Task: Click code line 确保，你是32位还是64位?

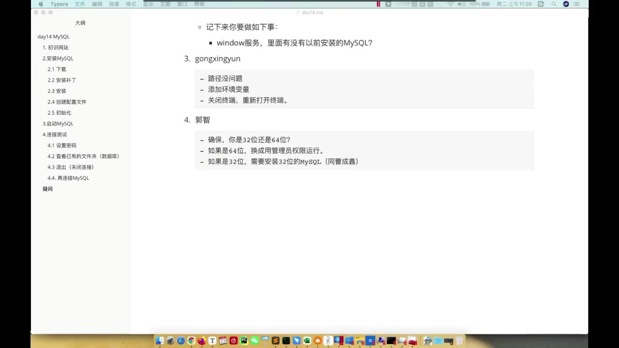Action: (249, 140)
